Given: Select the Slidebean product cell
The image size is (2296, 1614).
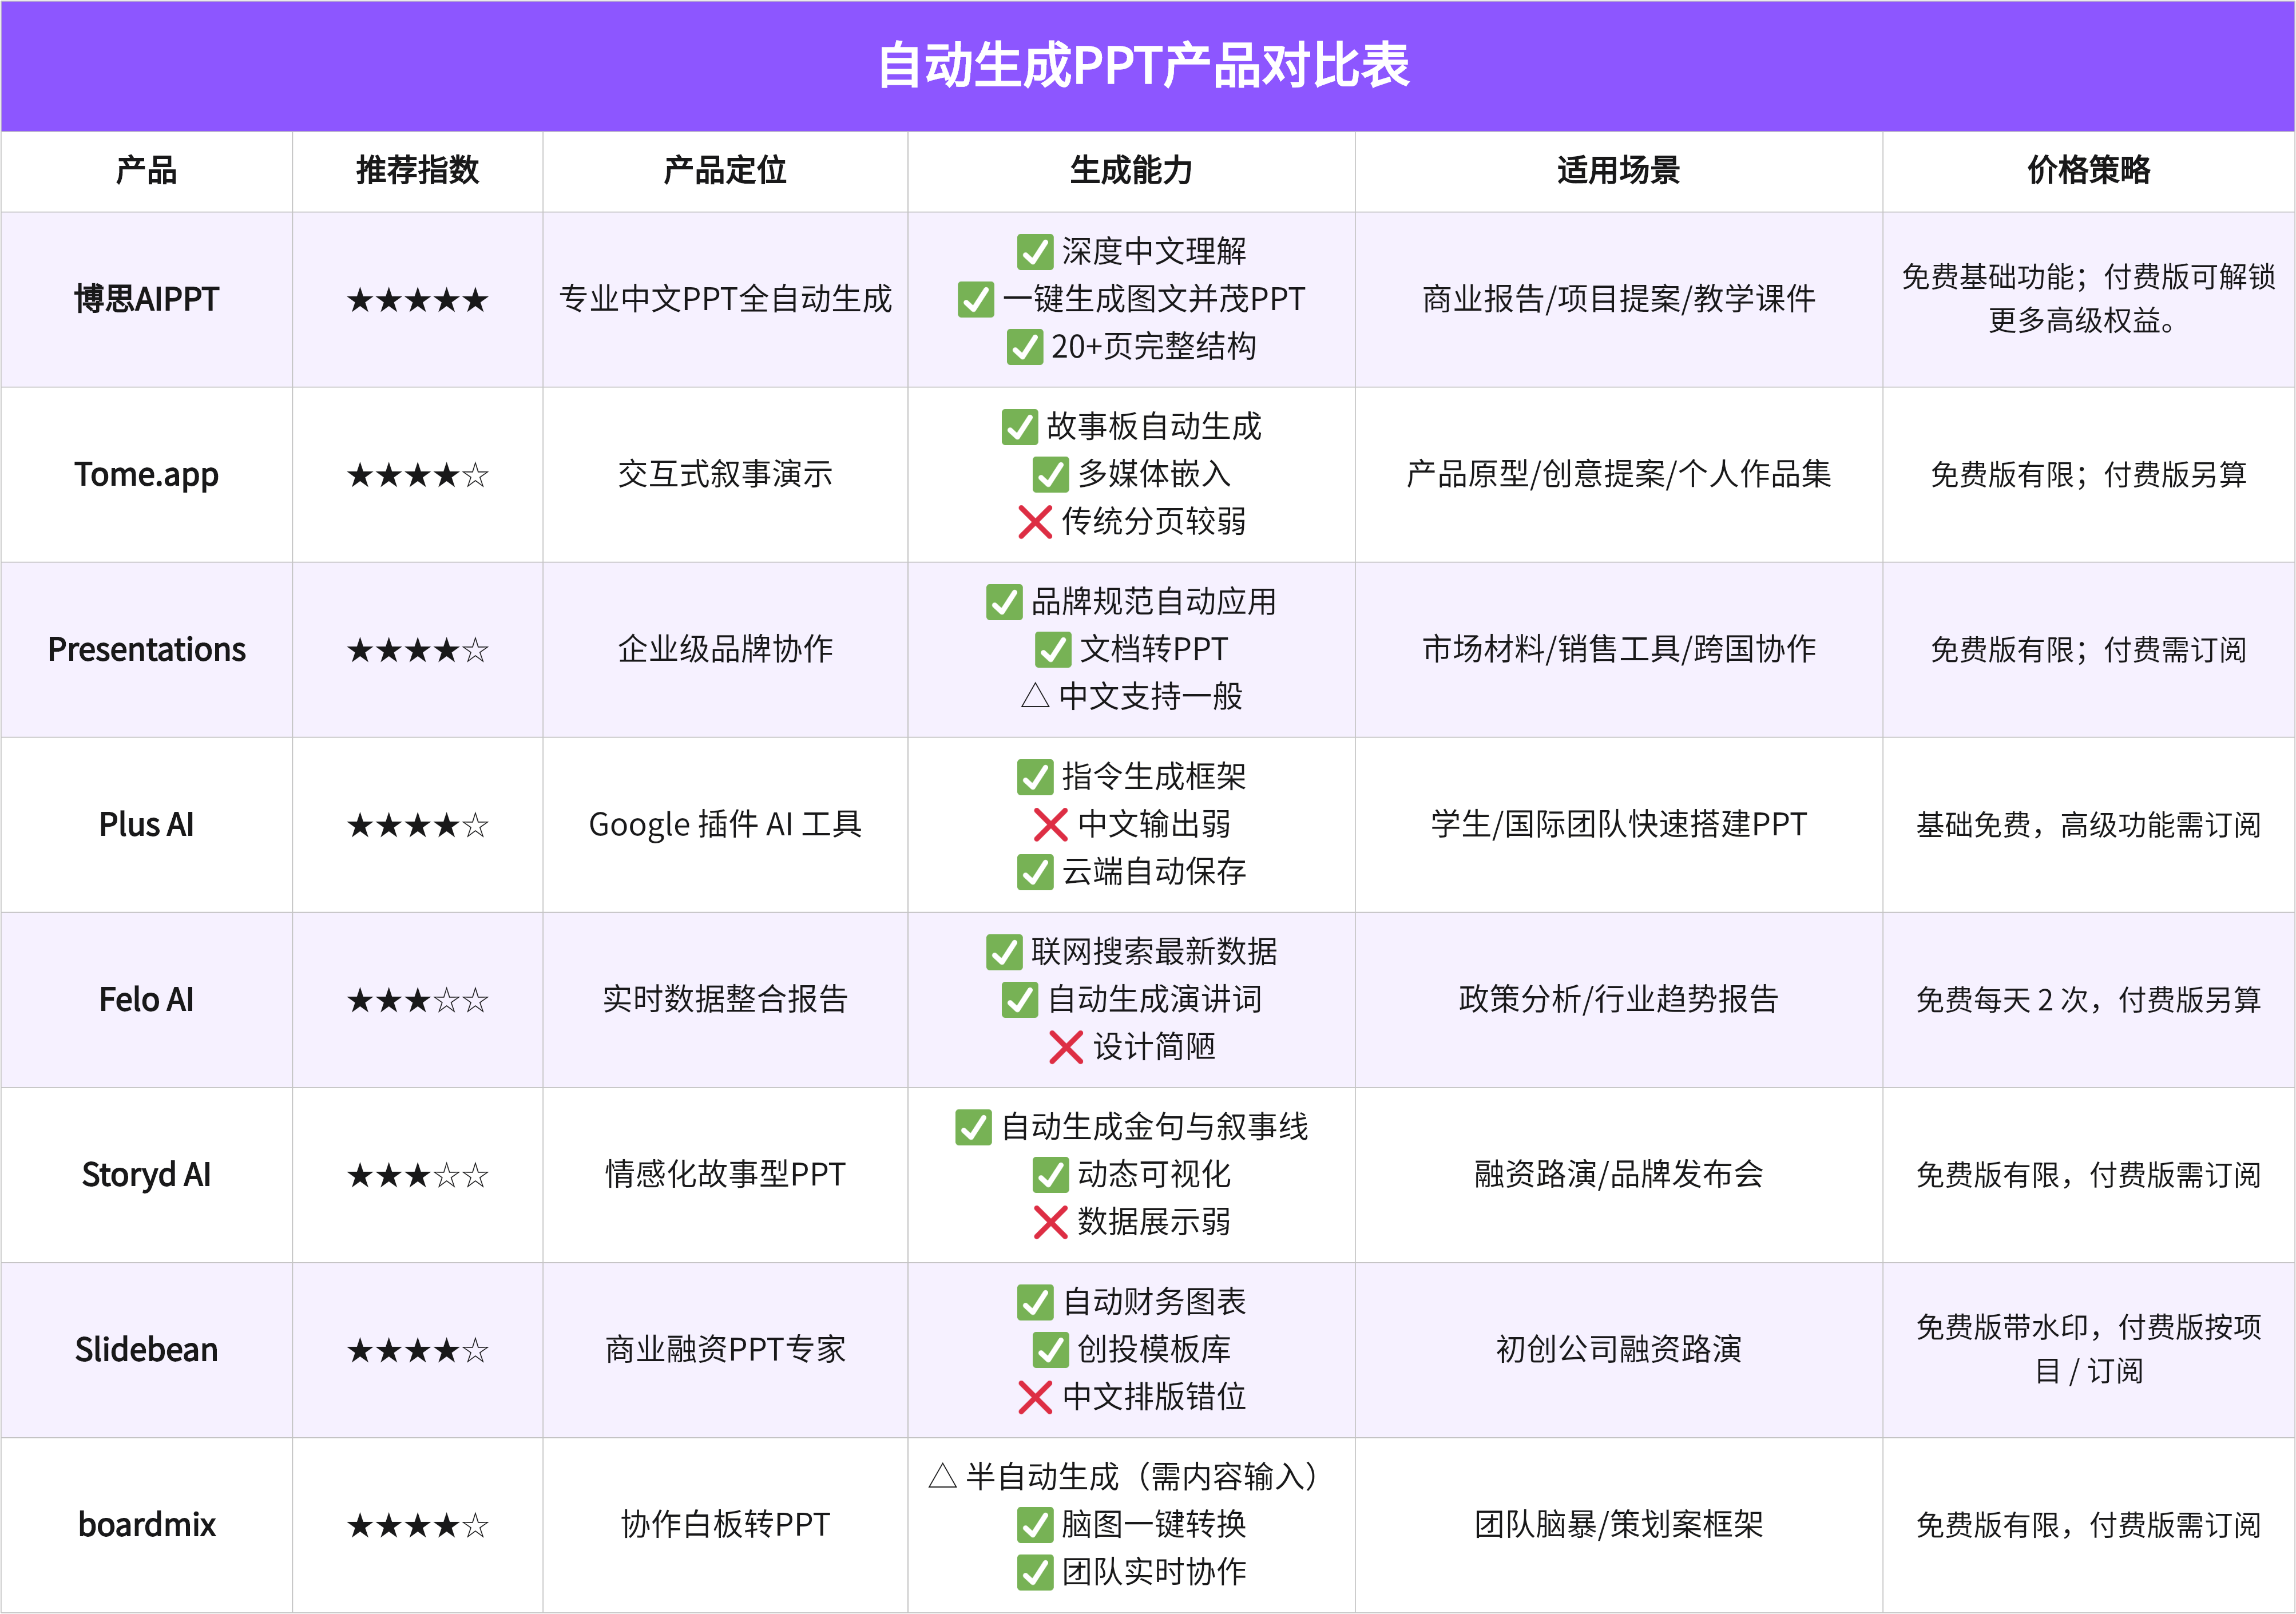Looking at the screenshot, I should click(x=146, y=1350).
